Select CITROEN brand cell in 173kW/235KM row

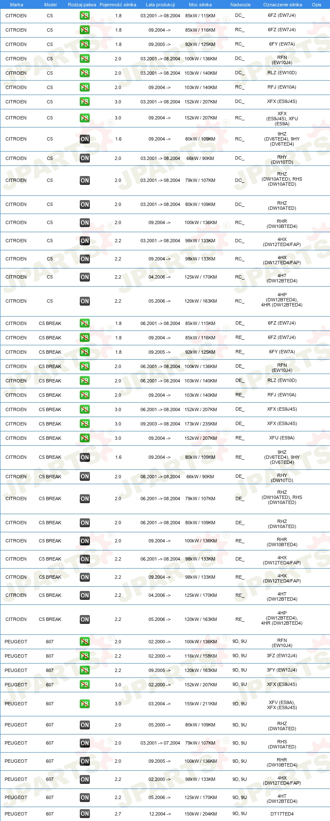16,424
